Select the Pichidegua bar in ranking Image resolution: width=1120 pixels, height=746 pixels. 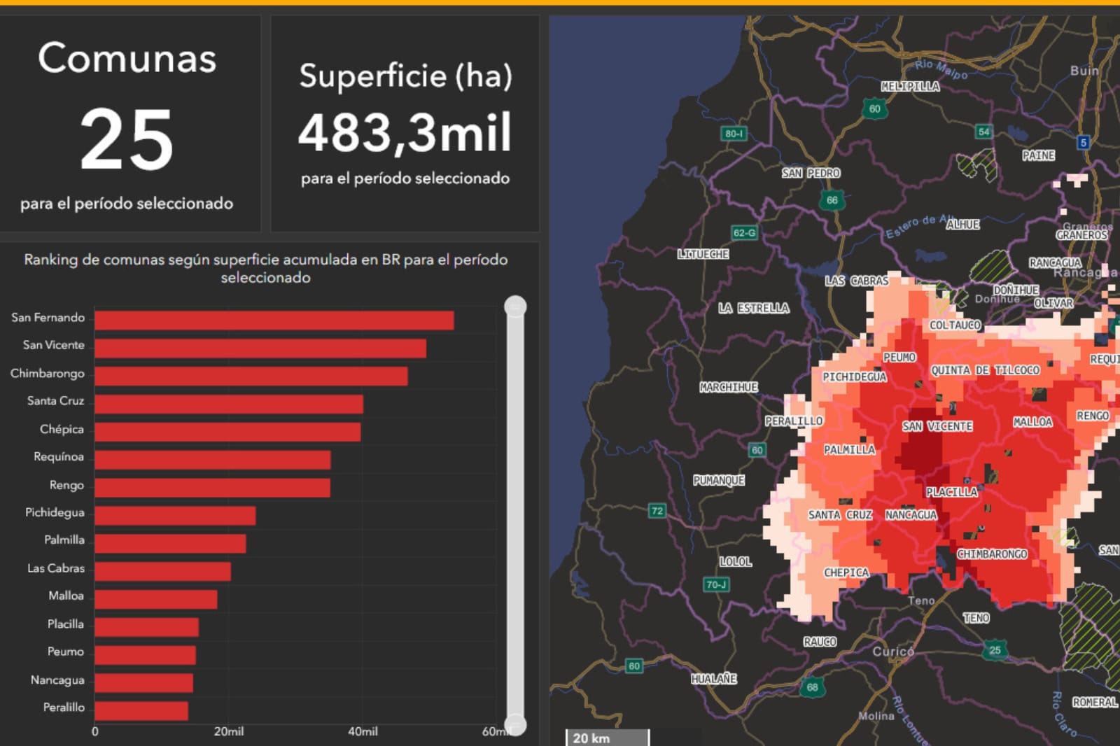(175, 516)
